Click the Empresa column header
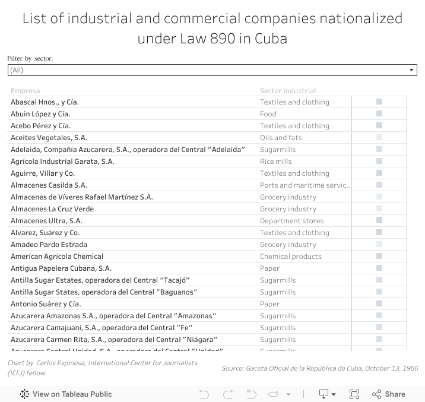 [x=26, y=91]
